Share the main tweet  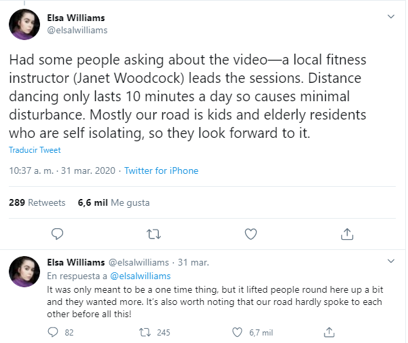click(347, 234)
